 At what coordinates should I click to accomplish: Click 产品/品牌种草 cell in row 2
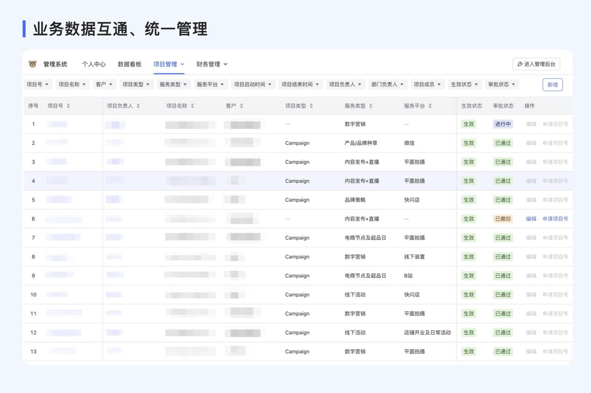(x=361, y=143)
